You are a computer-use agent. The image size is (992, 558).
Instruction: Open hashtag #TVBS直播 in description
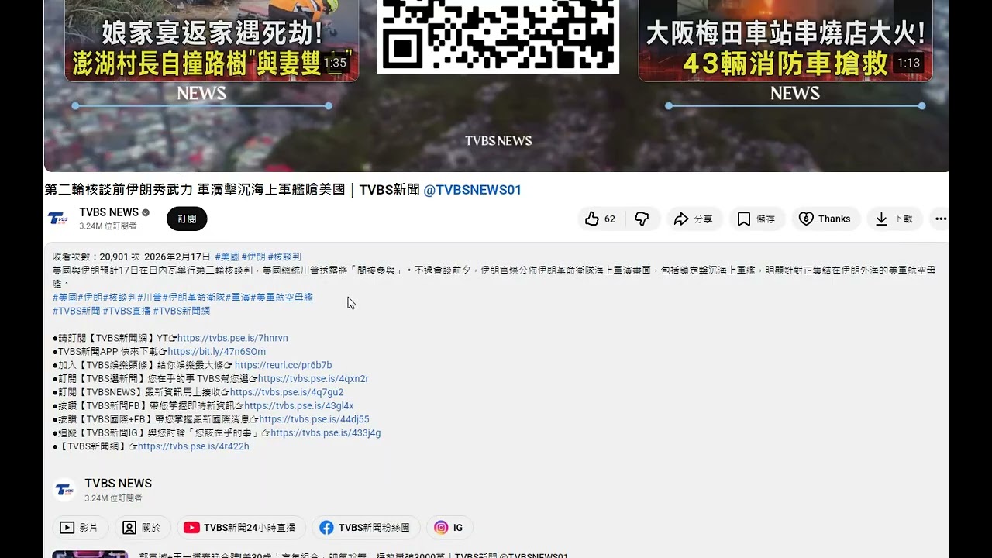pyautogui.click(x=126, y=311)
